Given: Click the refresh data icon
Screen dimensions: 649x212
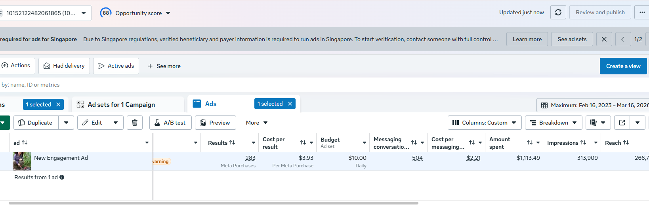Looking at the screenshot, I should [x=558, y=13].
